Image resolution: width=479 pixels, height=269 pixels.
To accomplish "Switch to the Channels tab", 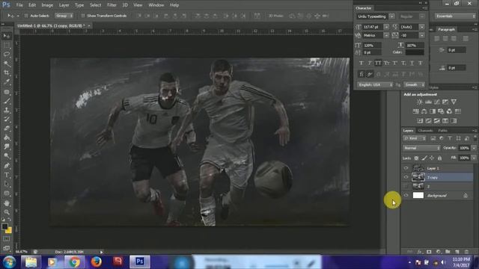I will [x=426, y=131].
